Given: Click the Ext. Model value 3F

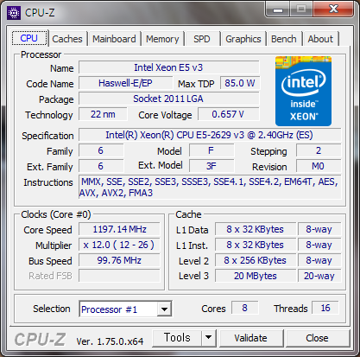Looking at the screenshot, I should pos(212,166).
